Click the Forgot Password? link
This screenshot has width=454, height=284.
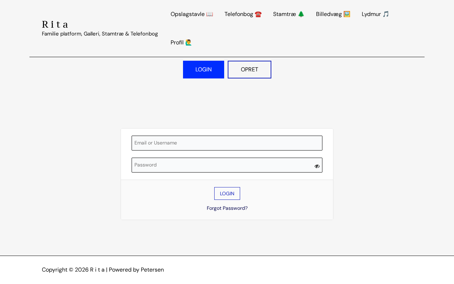(227, 208)
